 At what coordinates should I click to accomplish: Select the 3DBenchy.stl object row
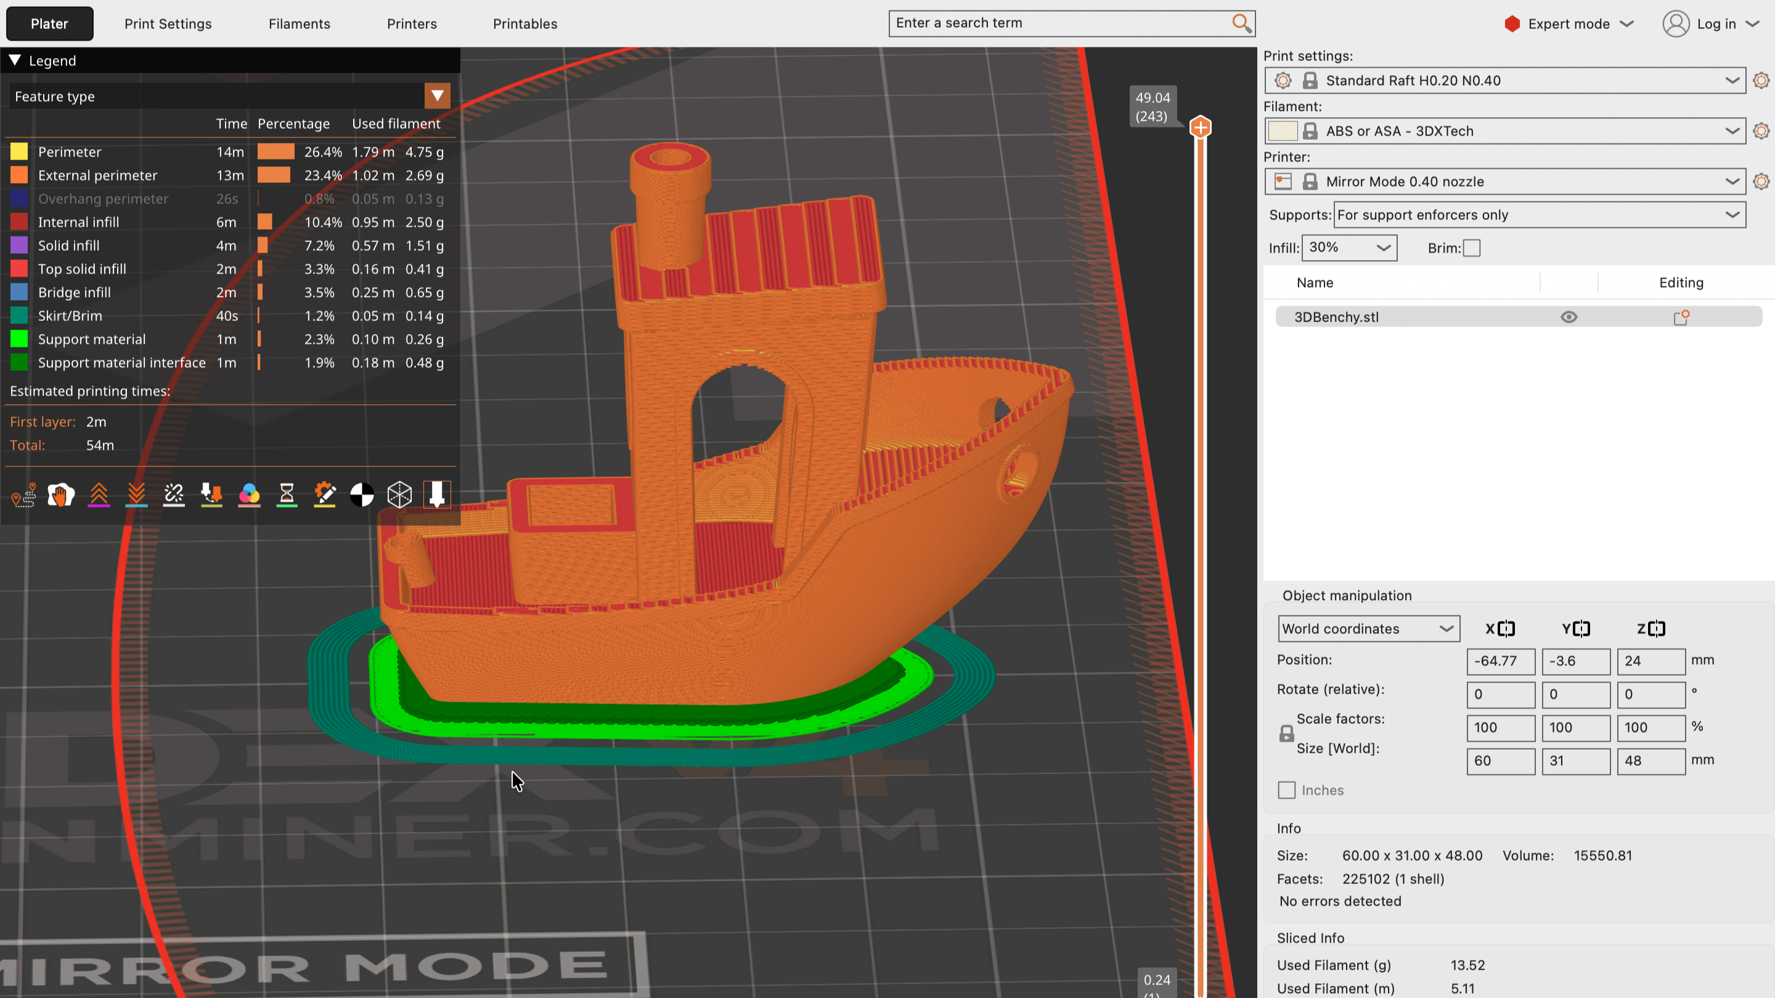(x=1519, y=317)
